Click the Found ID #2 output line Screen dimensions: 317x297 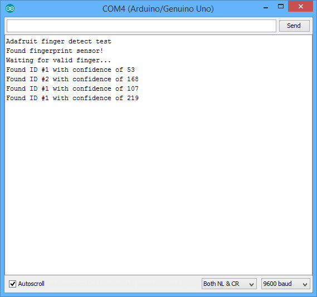pos(72,79)
